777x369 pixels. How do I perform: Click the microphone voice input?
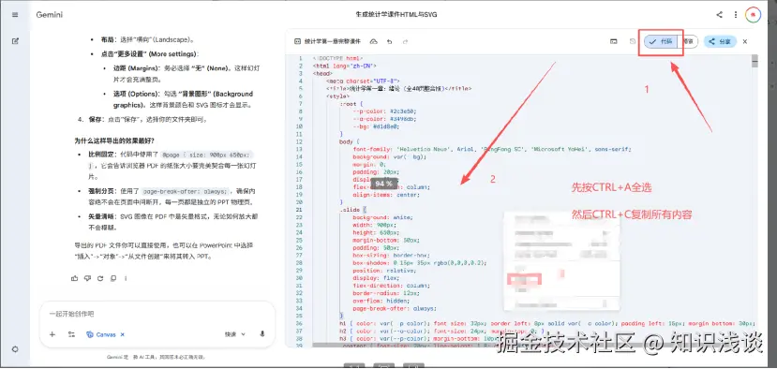262,334
